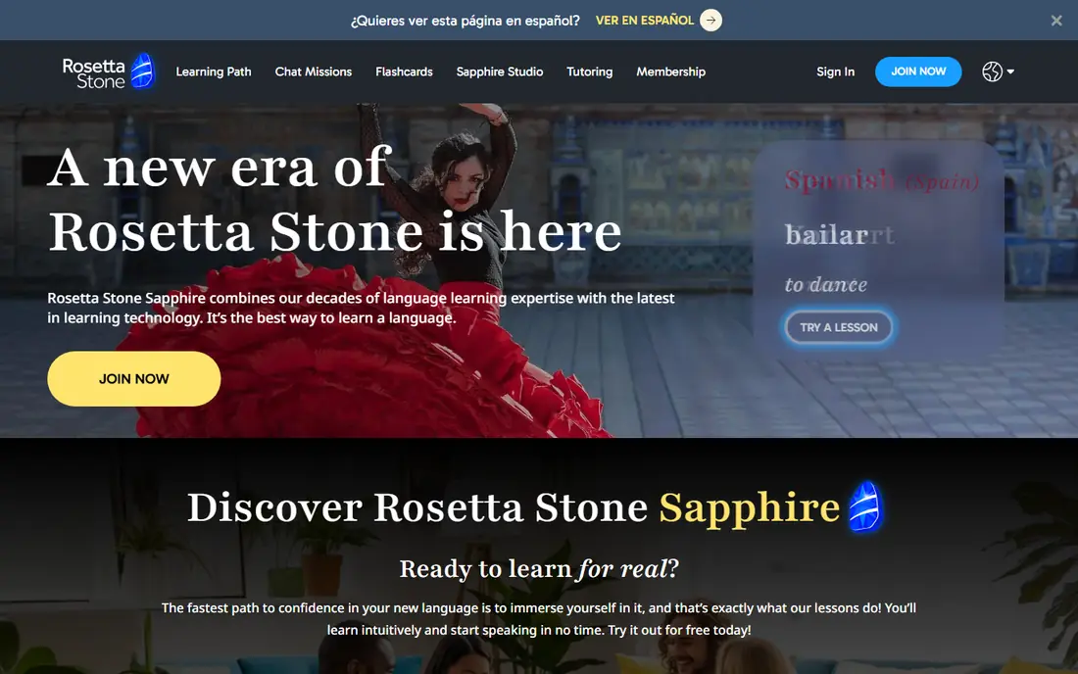View Membership options
The height and width of the screenshot is (674, 1078).
point(671,72)
